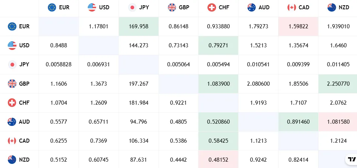Click the EUR flag icon in header row
Image resolution: width=357 pixels, height=168 pixels.
pos(52,7)
